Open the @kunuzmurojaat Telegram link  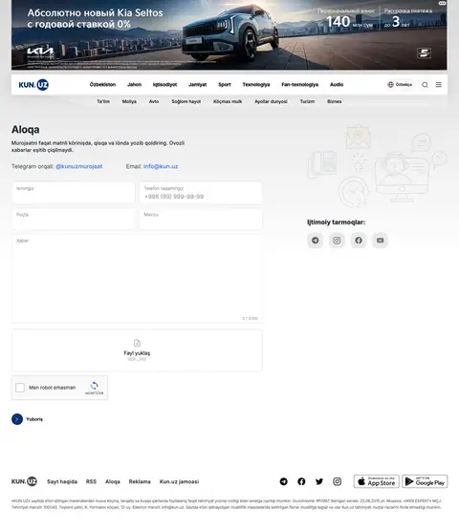(79, 166)
